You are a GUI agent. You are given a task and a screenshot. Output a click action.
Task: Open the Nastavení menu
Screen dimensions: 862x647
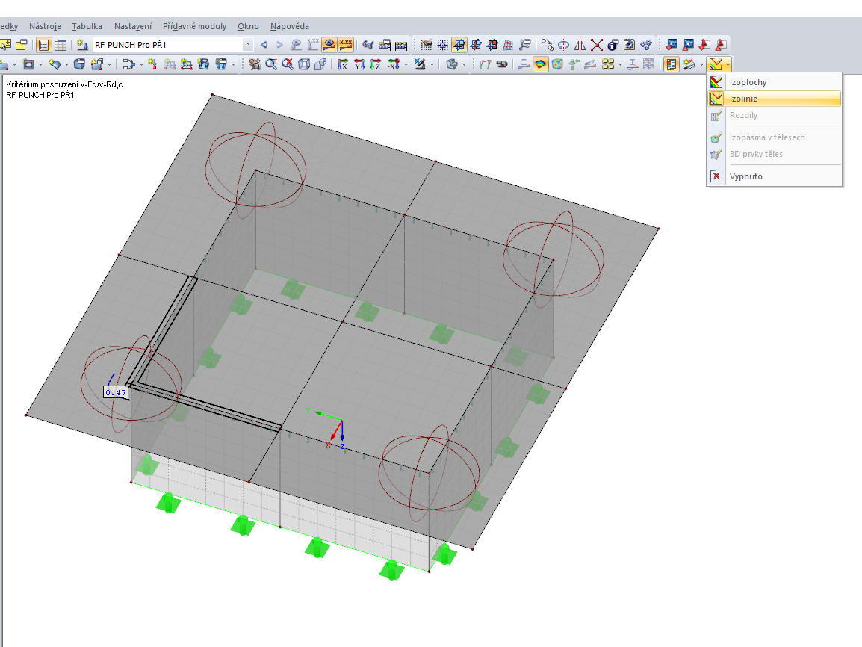pyautogui.click(x=133, y=26)
